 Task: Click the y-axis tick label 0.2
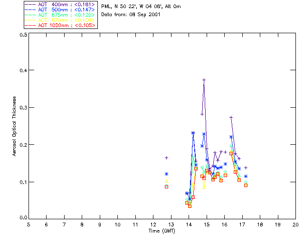[23, 145]
